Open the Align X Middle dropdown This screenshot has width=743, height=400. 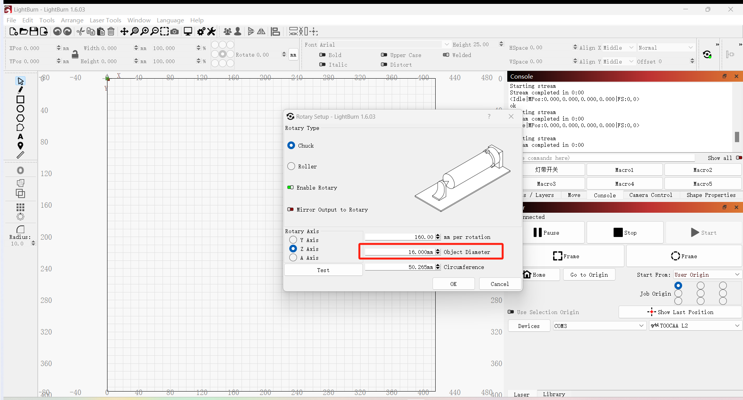click(x=618, y=48)
